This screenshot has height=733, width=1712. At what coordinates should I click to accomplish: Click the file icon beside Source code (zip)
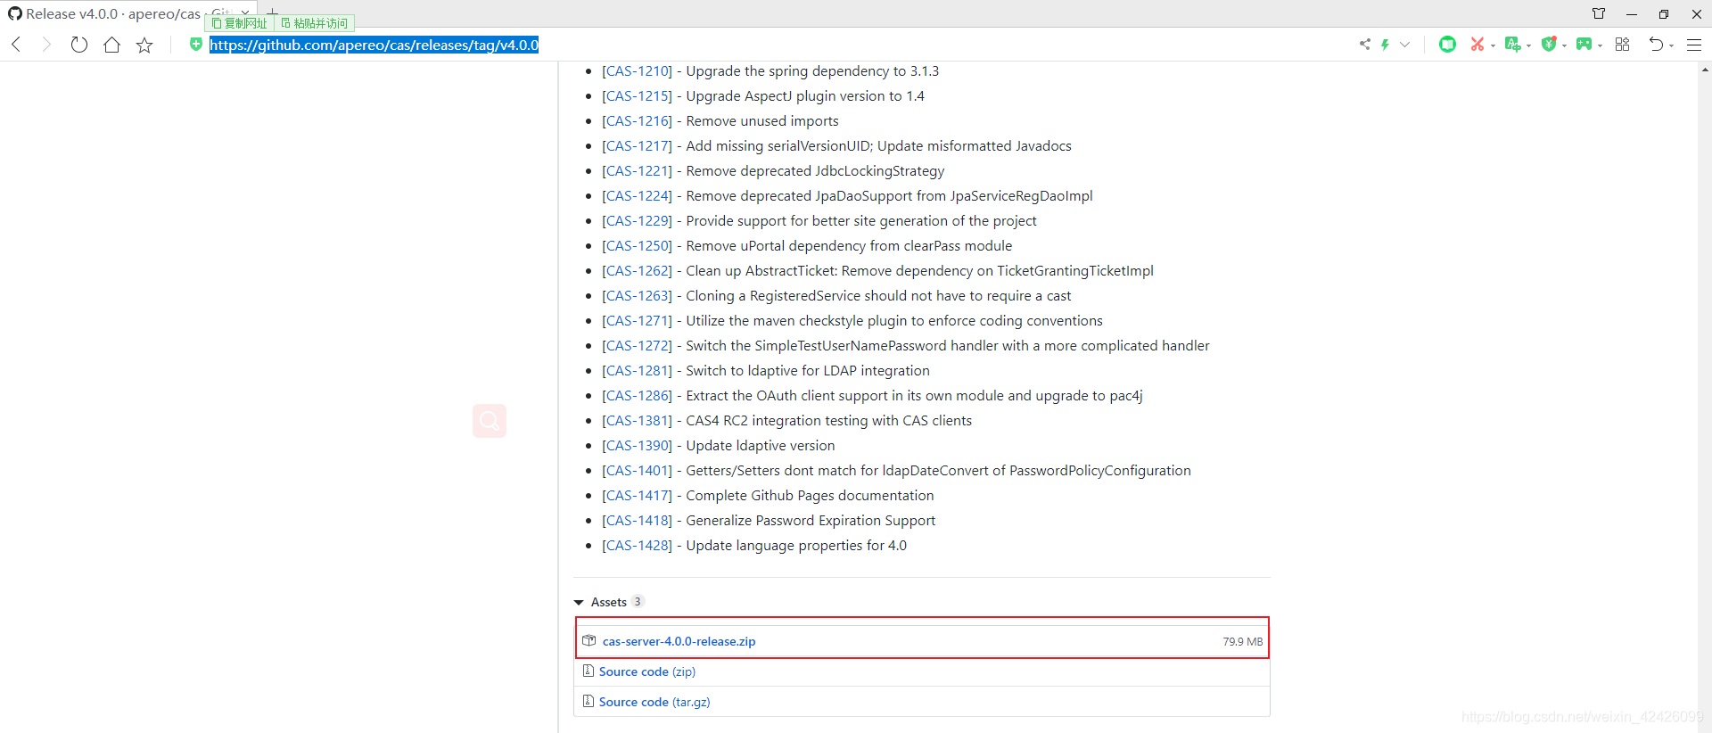(588, 671)
